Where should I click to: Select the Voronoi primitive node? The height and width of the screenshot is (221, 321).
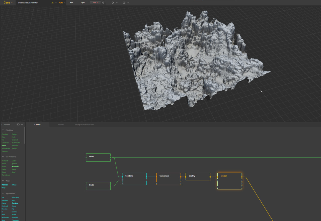(x=14, y=148)
